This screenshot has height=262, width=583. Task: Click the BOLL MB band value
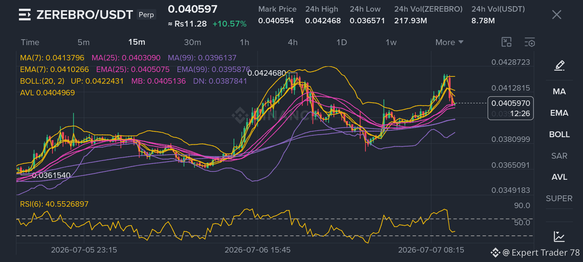(159, 81)
